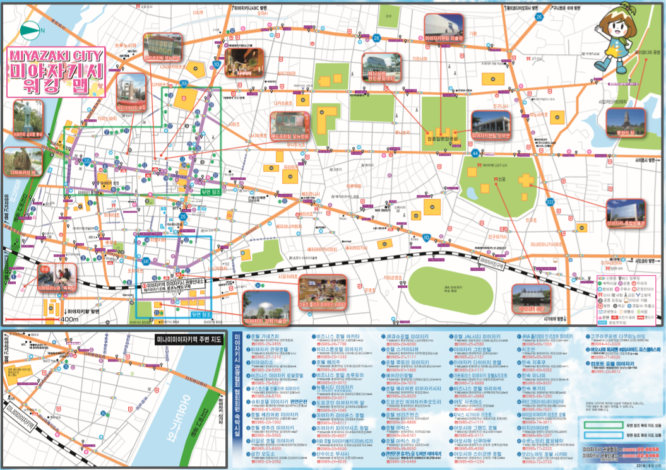Image resolution: width=666 pixels, height=470 pixels.
Task: Click the Route 341 road marker
Action: [146, 260]
